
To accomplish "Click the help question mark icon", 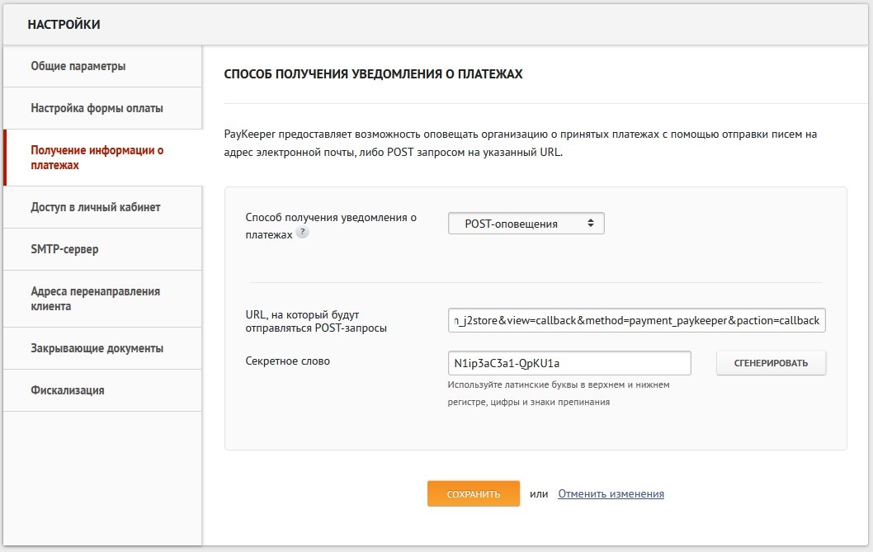I will click(x=303, y=234).
